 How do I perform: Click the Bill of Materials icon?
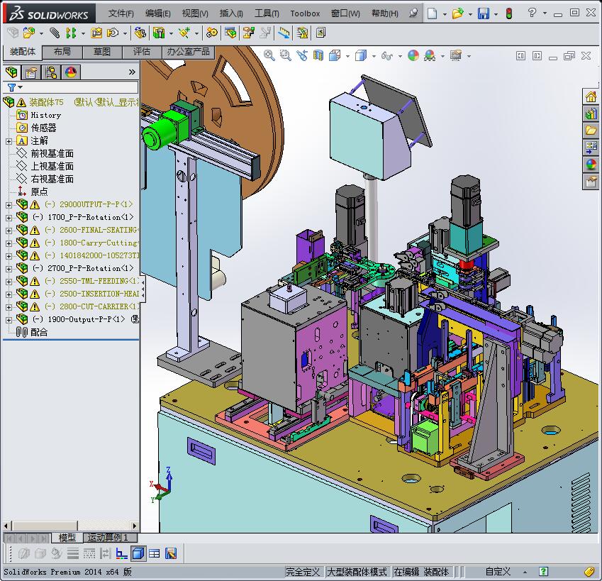230,33
